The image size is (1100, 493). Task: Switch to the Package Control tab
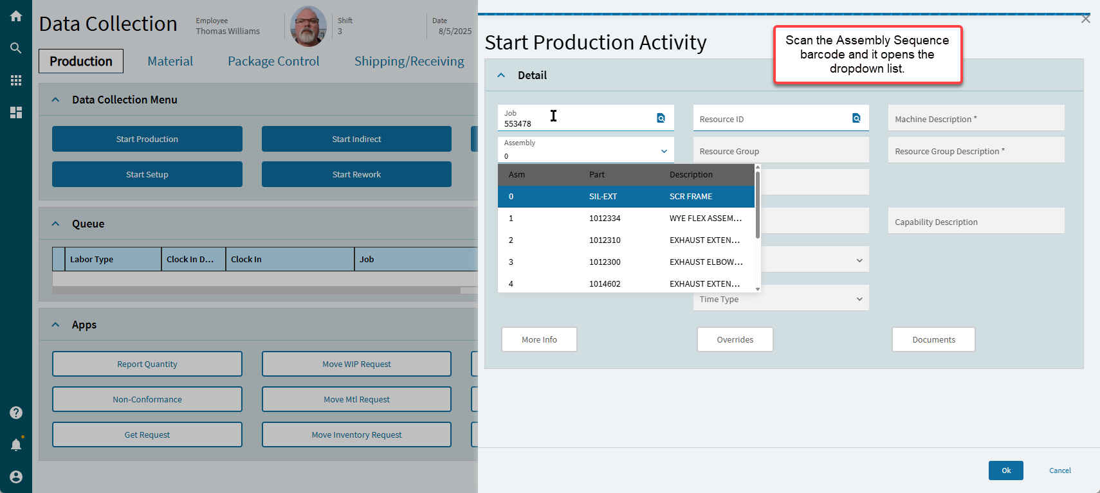[x=273, y=61]
